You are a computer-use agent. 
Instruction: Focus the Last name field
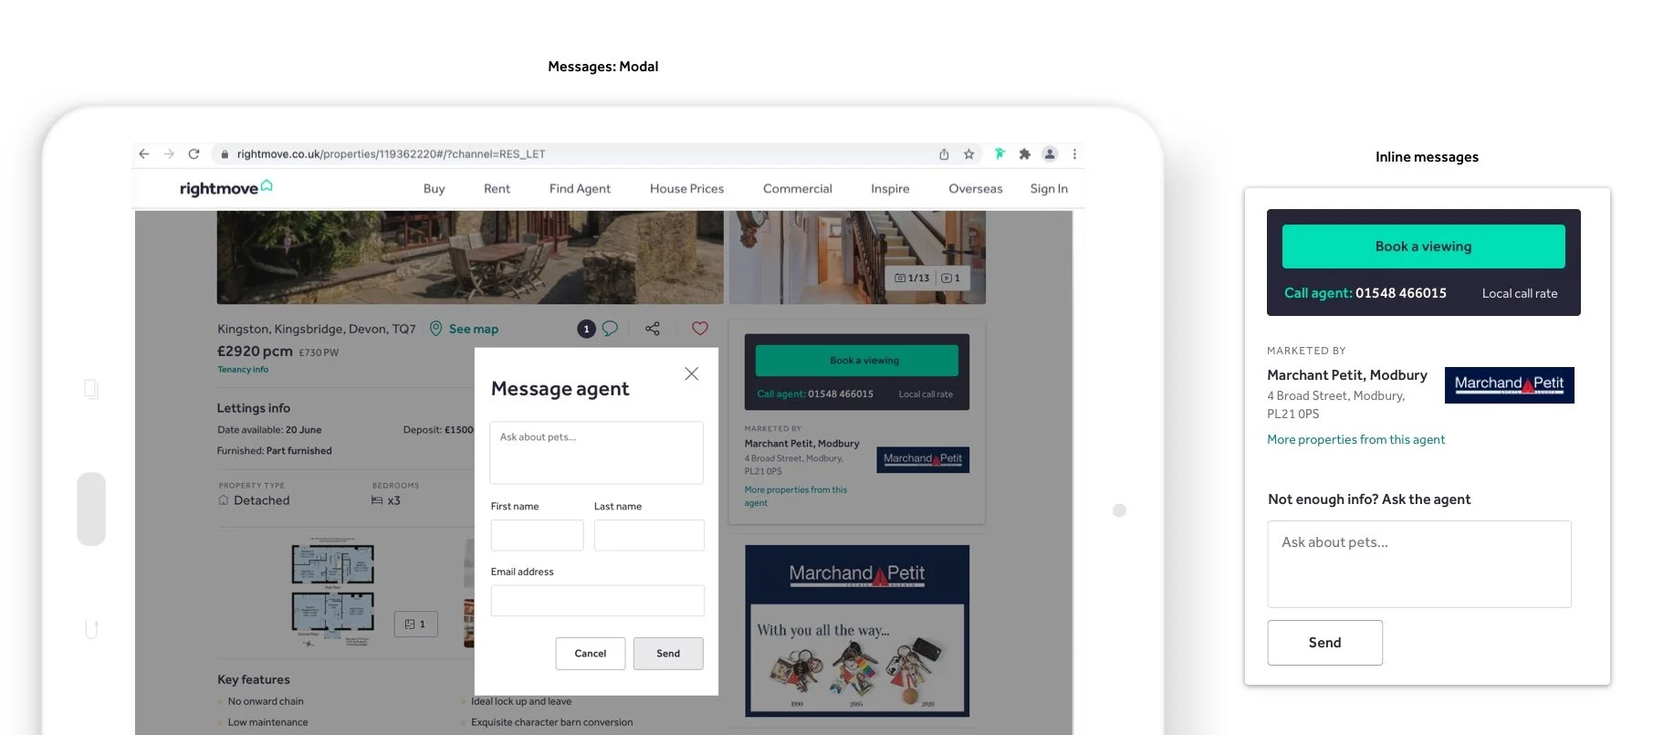(x=649, y=535)
